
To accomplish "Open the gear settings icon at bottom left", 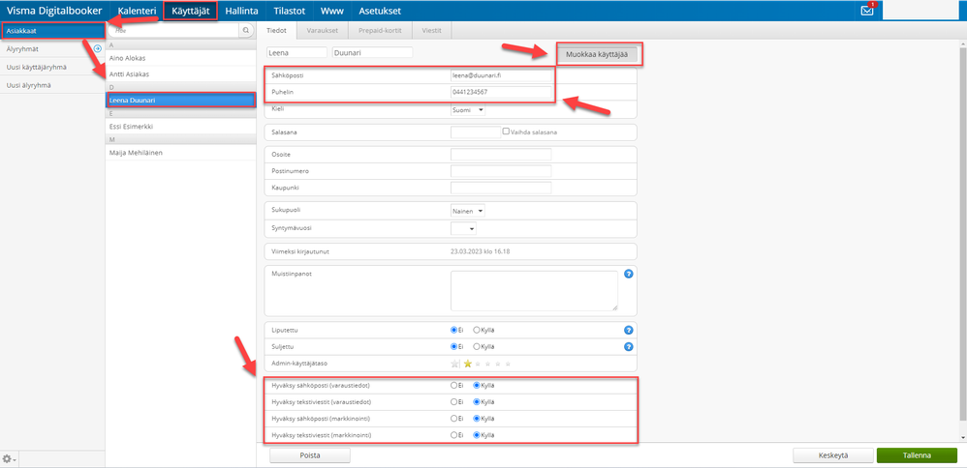I will pyautogui.click(x=10, y=458).
